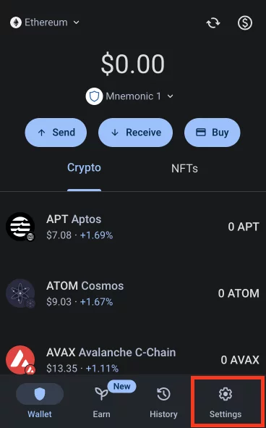
Task: Click the Aptos coin logo
Action: pyautogui.click(x=20, y=227)
